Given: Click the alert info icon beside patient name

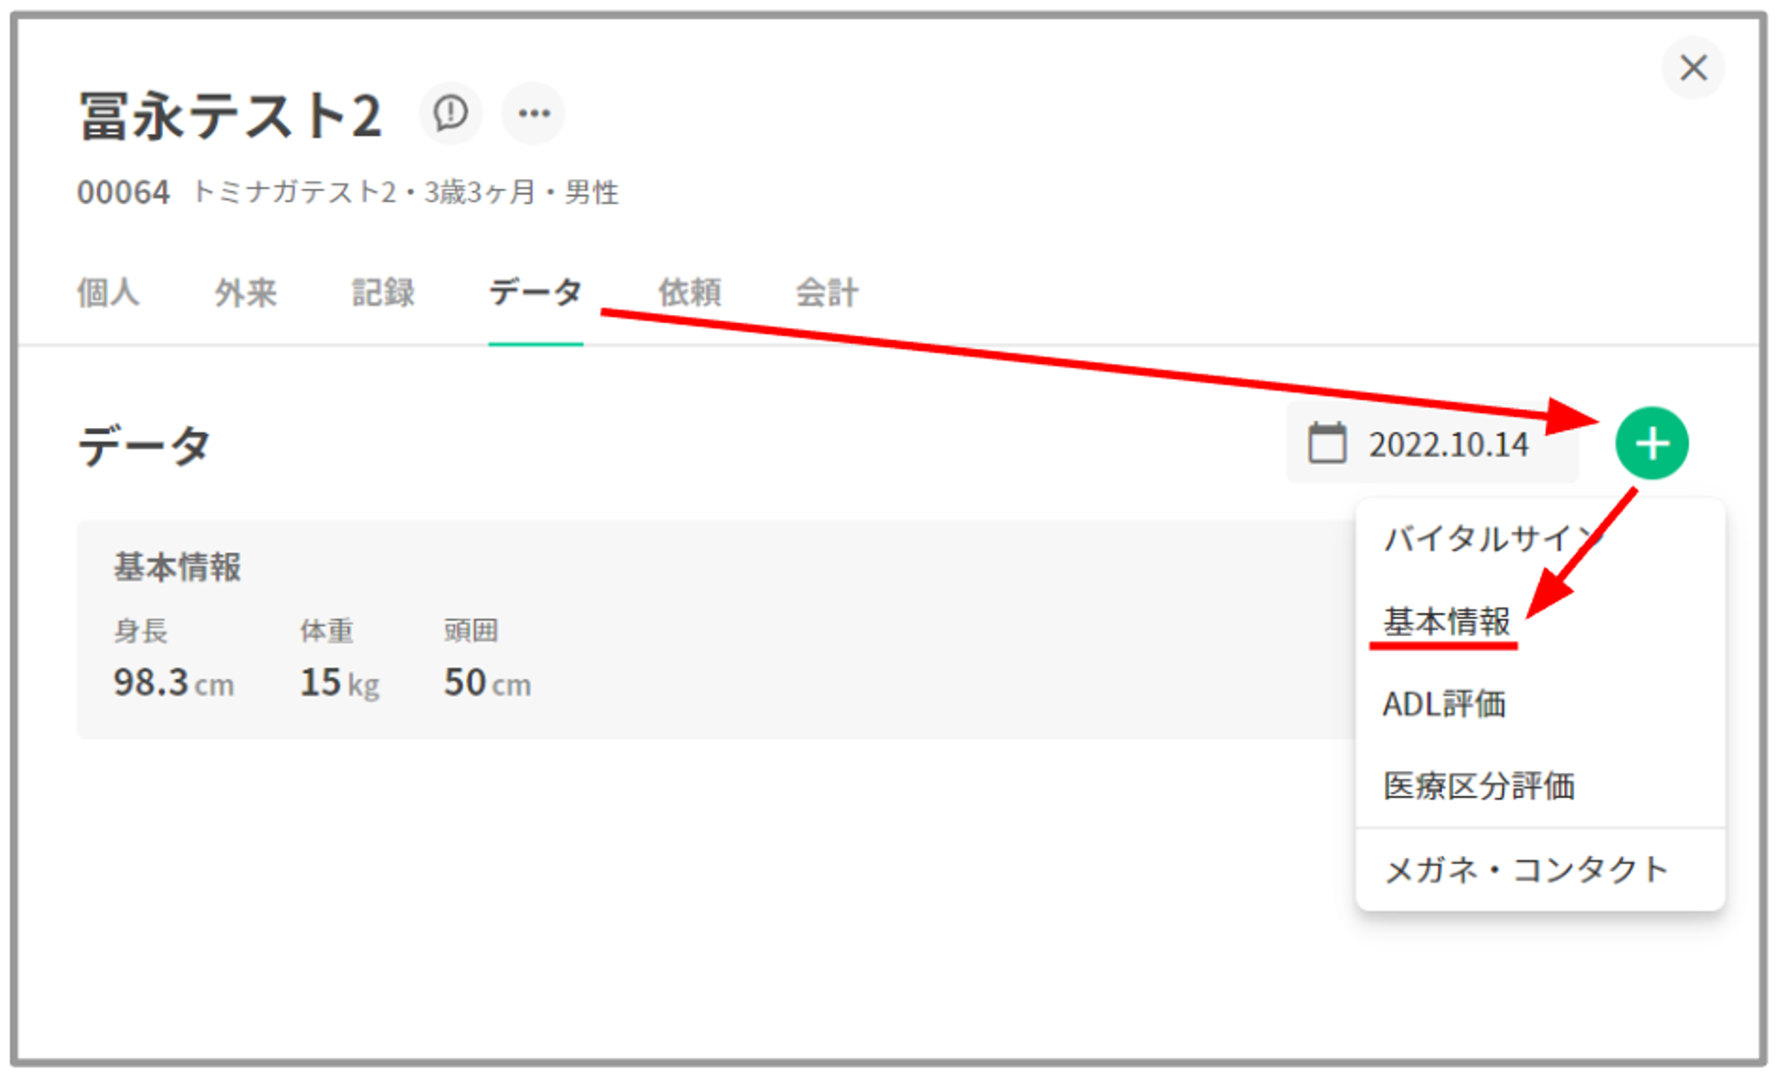Looking at the screenshot, I should [x=451, y=113].
